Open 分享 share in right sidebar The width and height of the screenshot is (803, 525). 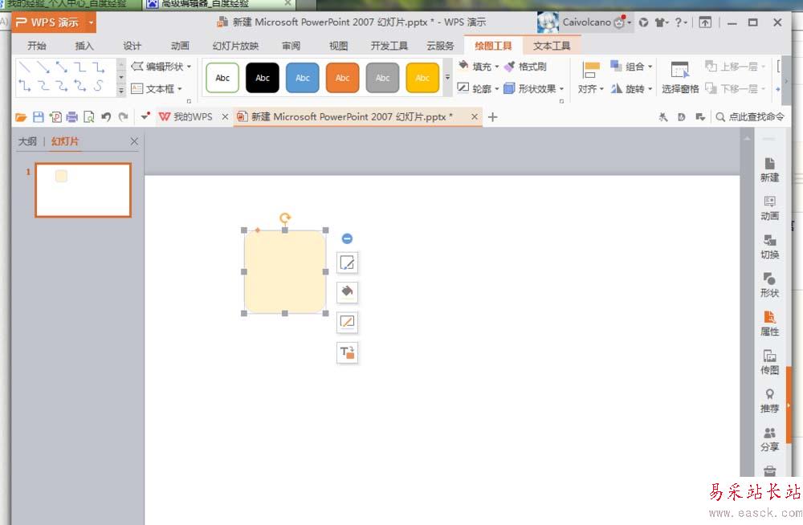(769, 439)
